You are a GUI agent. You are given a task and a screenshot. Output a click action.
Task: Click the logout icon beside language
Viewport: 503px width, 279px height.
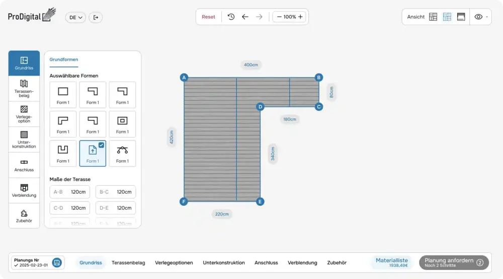point(96,18)
